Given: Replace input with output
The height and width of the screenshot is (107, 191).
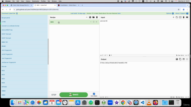Looking at the screenshot, I should tap(184, 59).
